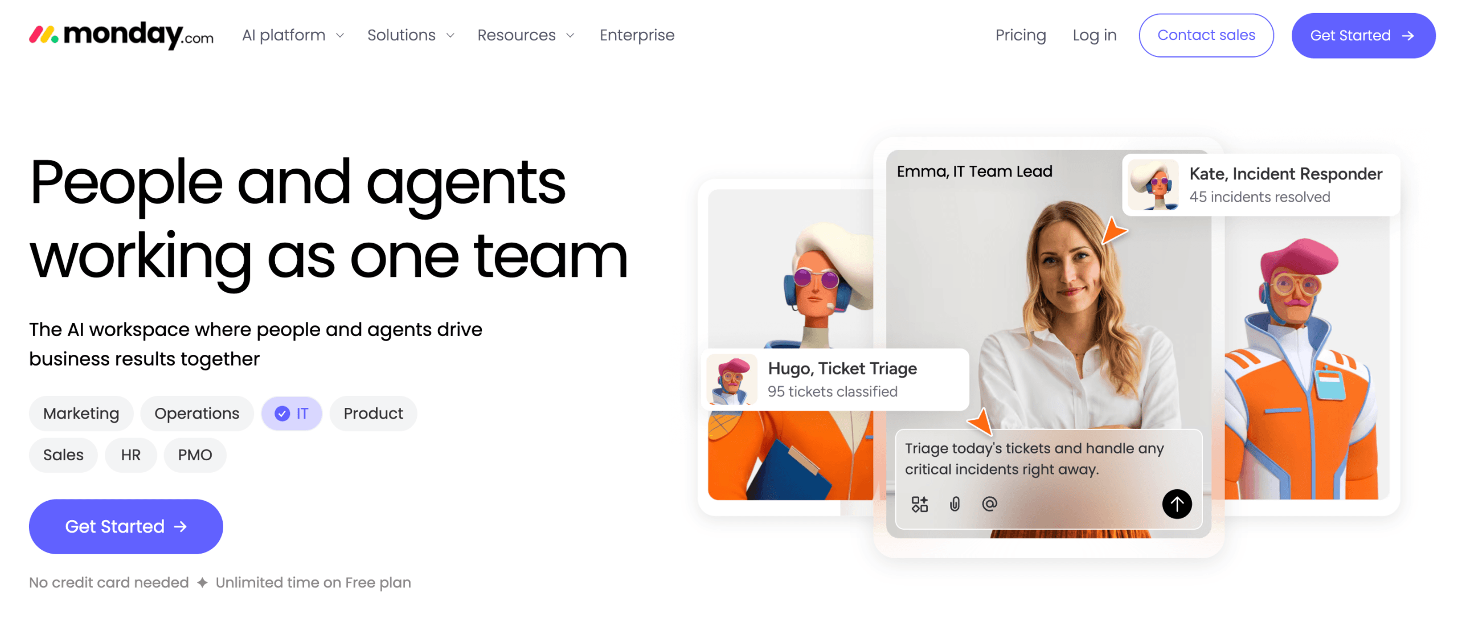Viewport: 1458px width, 630px height.
Task: Select the Sales chip
Action: pos(63,455)
